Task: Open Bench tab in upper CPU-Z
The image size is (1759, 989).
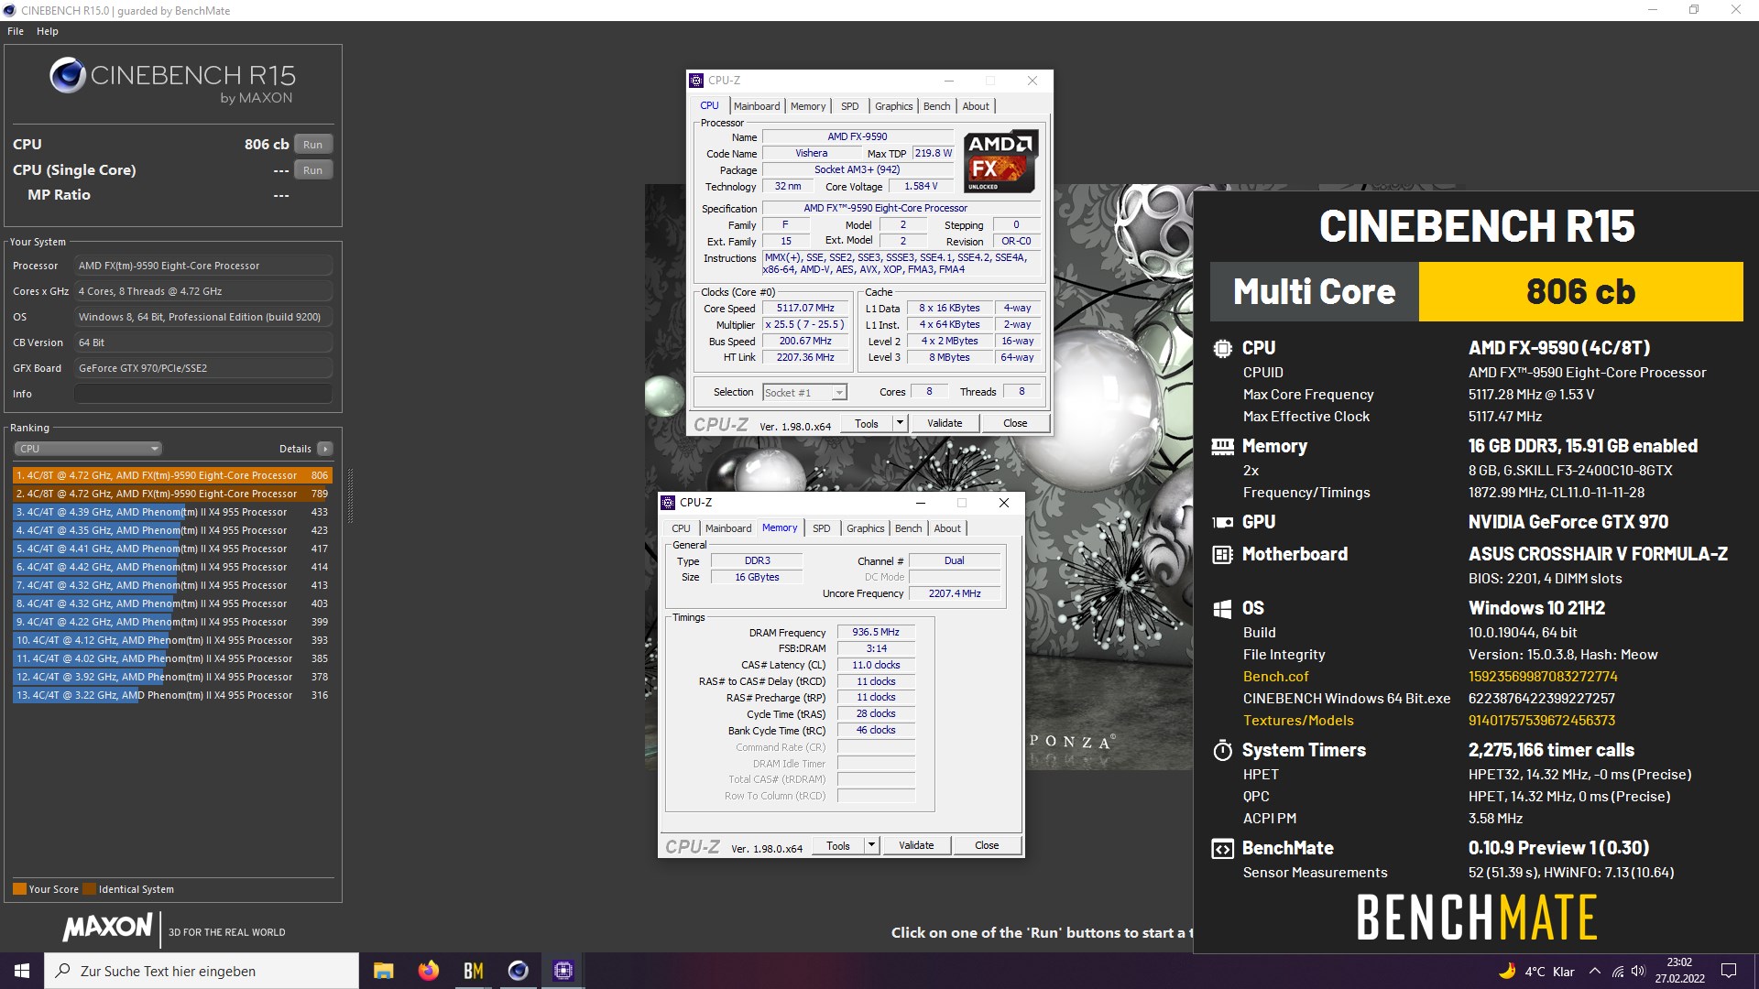Action: pos(936,106)
